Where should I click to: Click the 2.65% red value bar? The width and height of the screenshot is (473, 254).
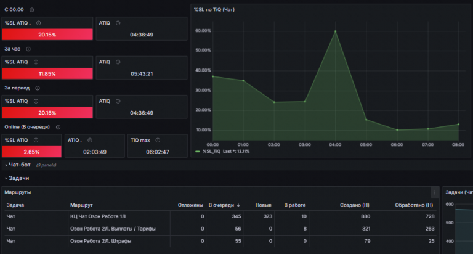point(31,152)
